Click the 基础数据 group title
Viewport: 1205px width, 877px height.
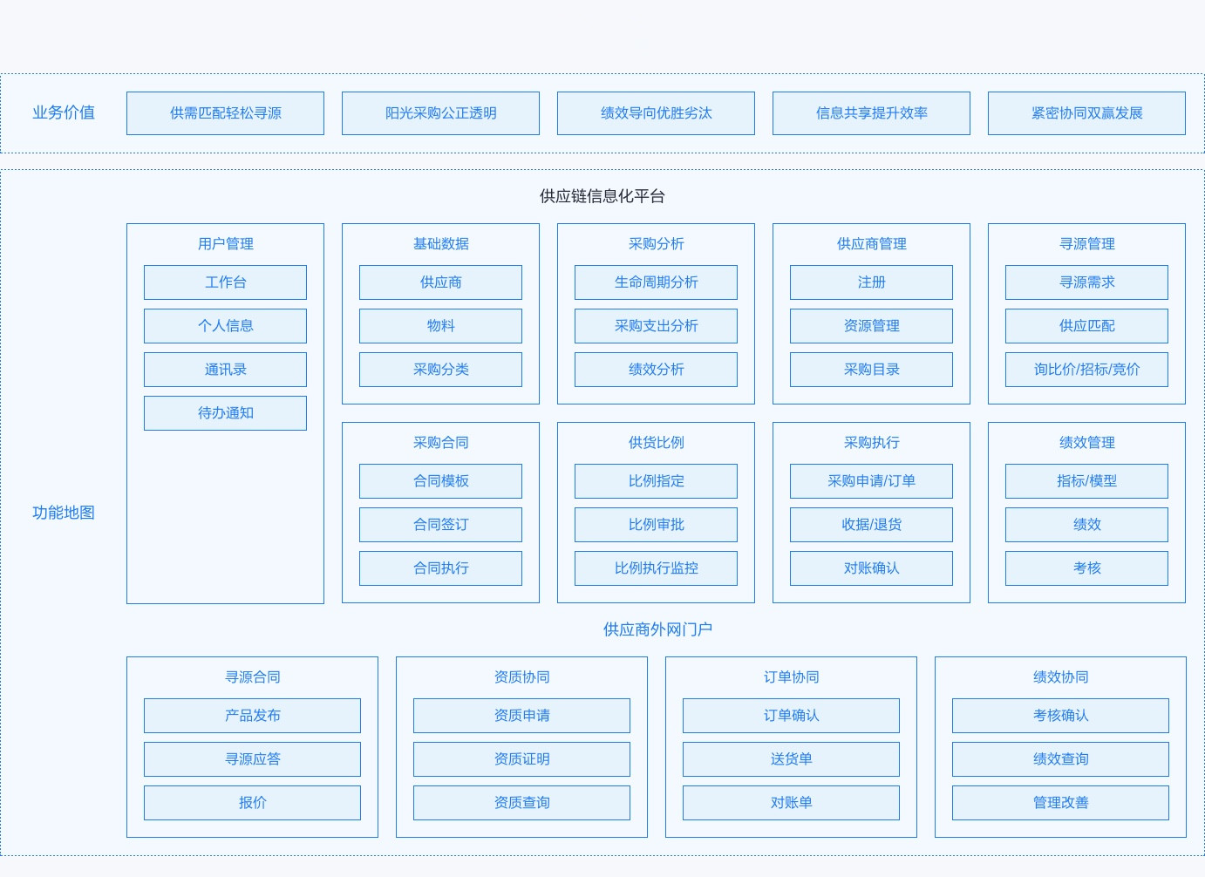(440, 244)
